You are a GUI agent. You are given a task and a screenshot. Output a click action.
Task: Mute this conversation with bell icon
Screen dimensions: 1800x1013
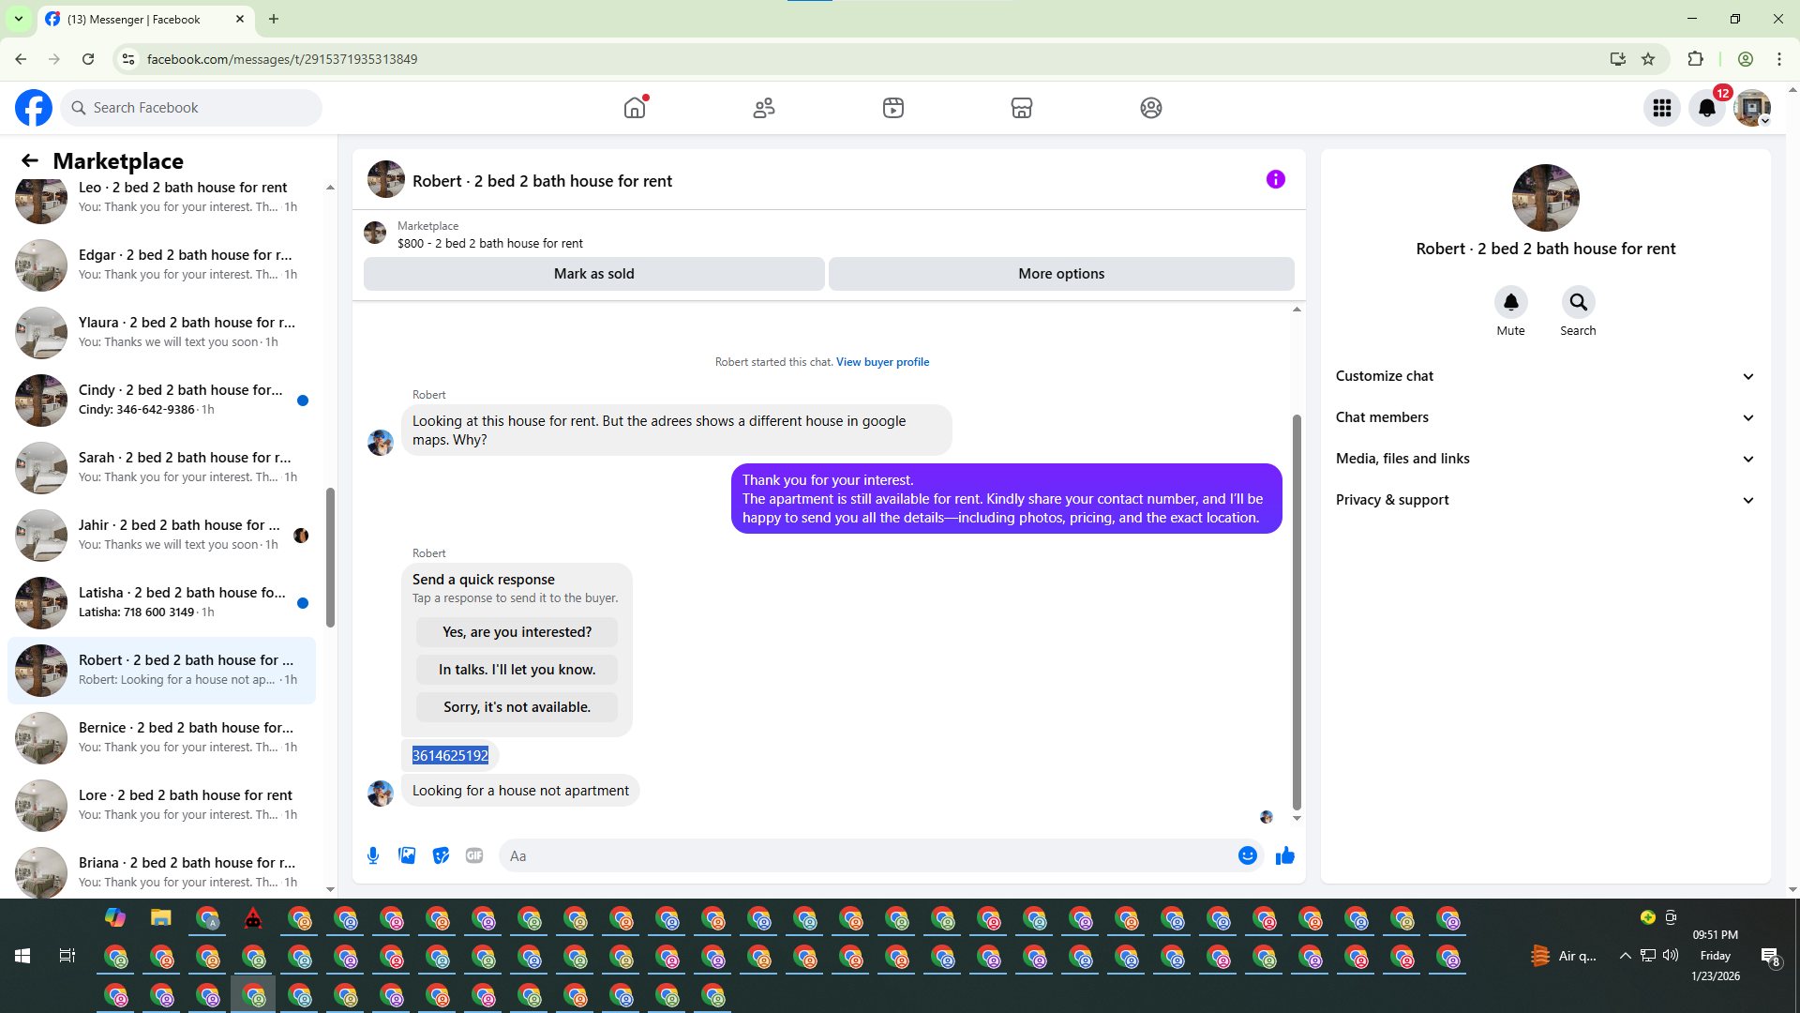[1510, 302]
